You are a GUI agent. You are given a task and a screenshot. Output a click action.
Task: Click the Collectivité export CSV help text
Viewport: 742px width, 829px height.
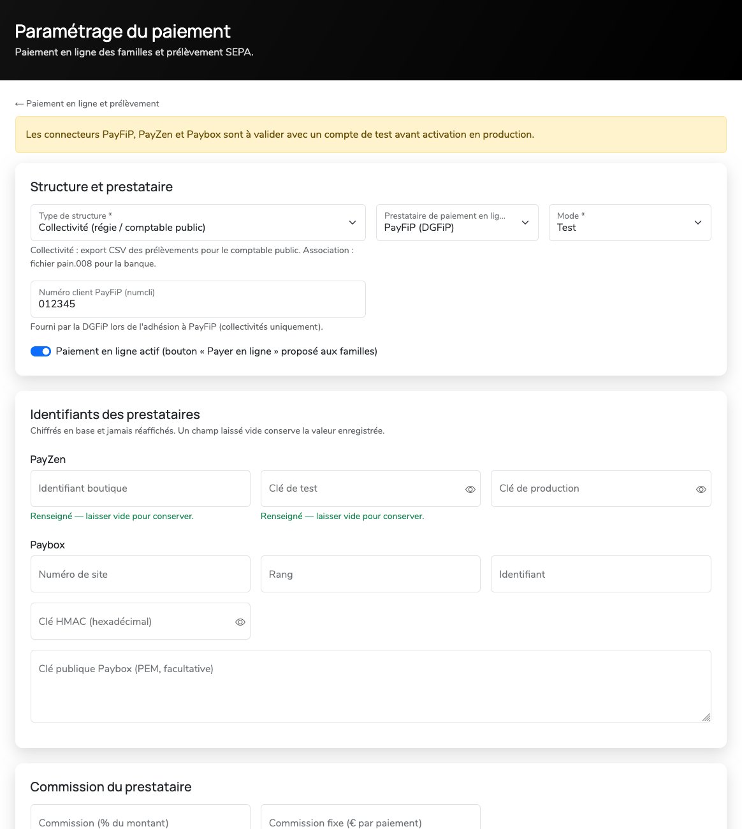[192, 257]
